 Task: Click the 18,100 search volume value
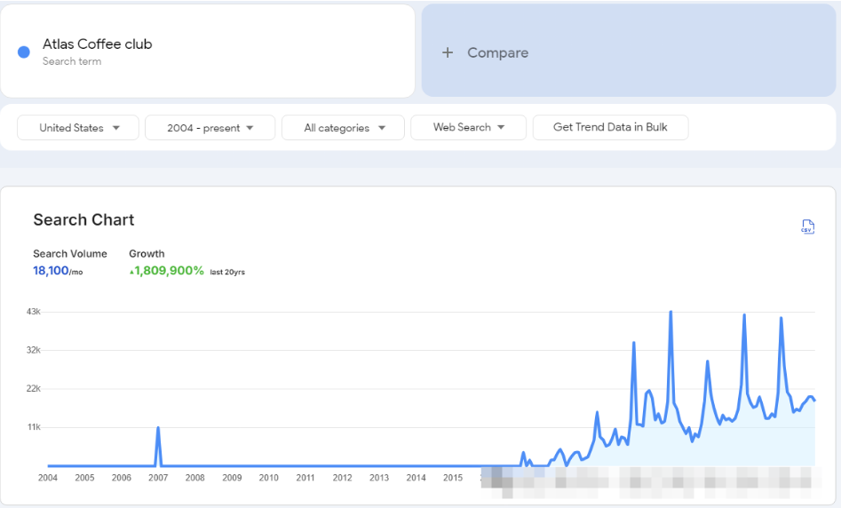(51, 271)
